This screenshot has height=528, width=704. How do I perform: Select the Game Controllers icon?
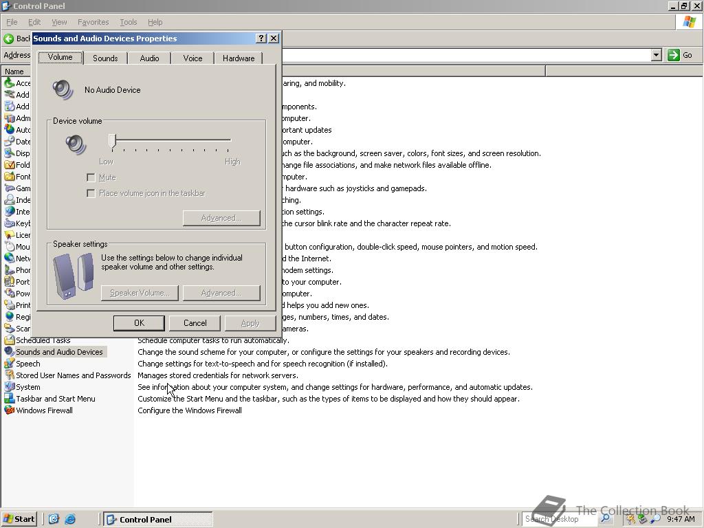tap(10, 188)
